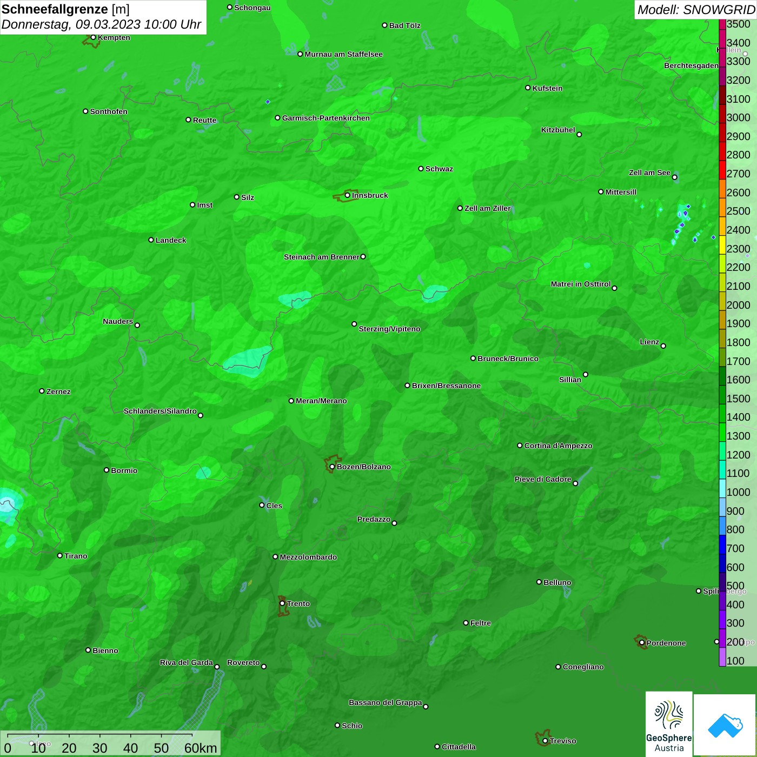This screenshot has width=757, height=757.
Task: Click the Cortina d'Ampezzo location dot
Action: tap(520, 446)
